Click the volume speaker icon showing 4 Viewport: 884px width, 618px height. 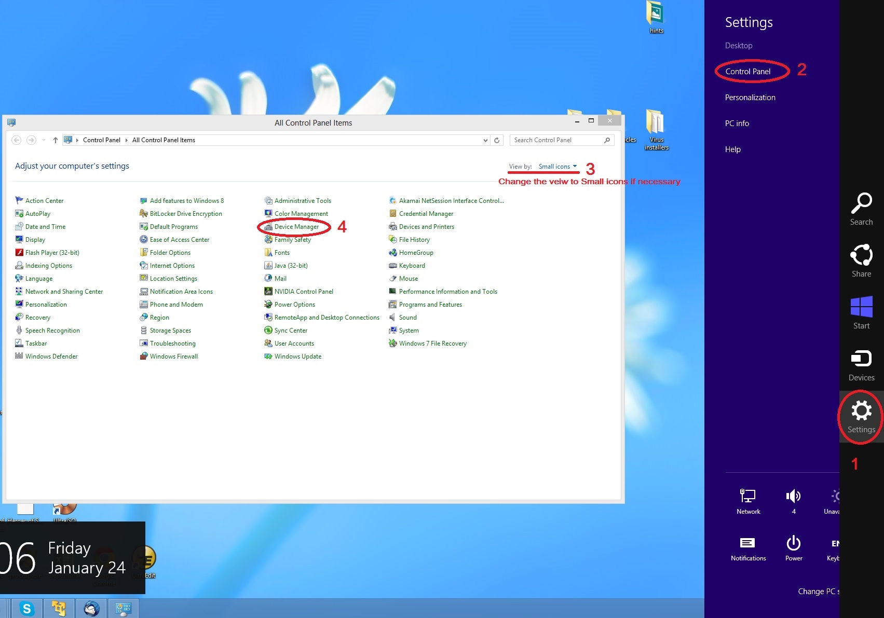tap(793, 496)
